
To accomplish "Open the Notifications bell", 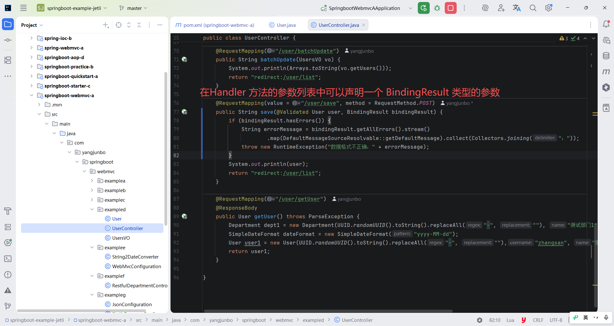I will pyautogui.click(x=606, y=24).
